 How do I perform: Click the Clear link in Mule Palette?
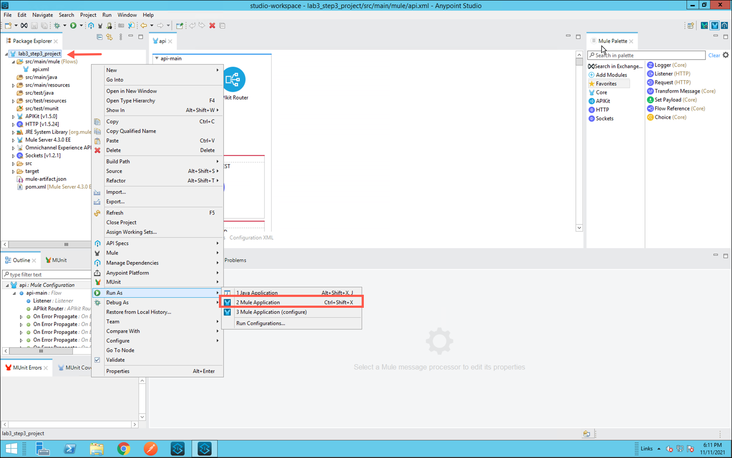point(714,55)
